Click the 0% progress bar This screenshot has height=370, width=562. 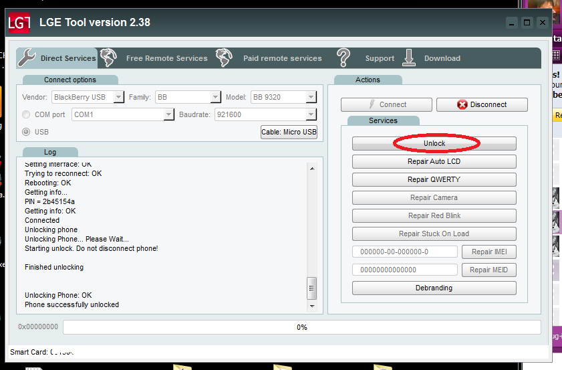coord(302,327)
